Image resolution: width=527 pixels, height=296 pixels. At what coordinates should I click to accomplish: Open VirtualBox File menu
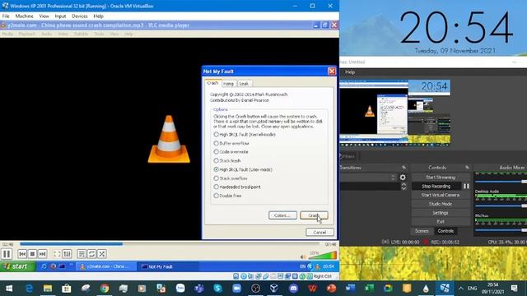pyautogui.click(x=6, y=16)
